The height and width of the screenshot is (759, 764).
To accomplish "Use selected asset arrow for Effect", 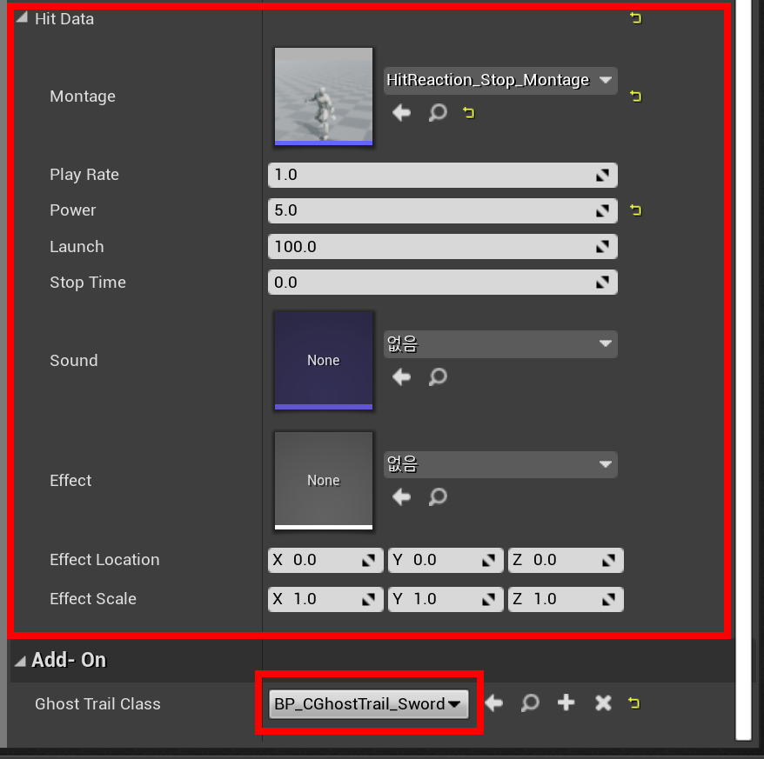I will click(401, 497).
